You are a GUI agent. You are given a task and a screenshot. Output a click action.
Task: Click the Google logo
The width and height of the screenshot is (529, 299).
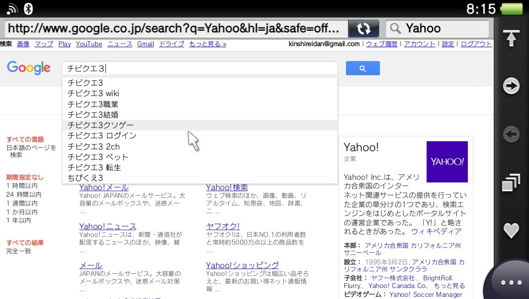29,68
